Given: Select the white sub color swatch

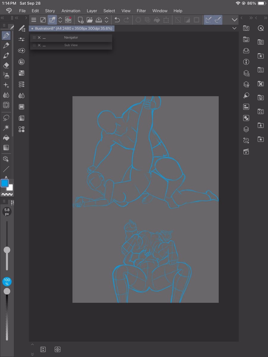Looking at the screenshot, I should pos(10,187).
